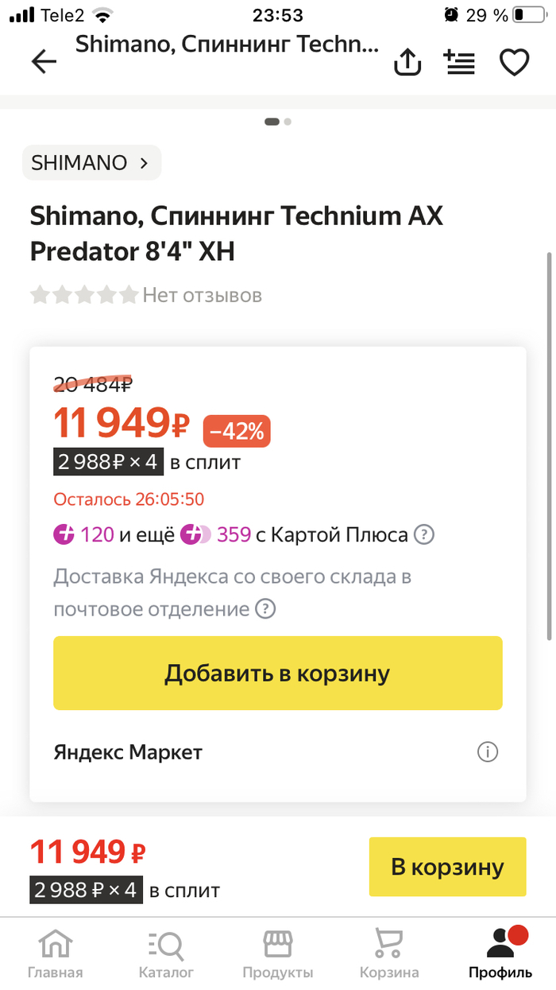Go to the Главная tab

(55, 953)
